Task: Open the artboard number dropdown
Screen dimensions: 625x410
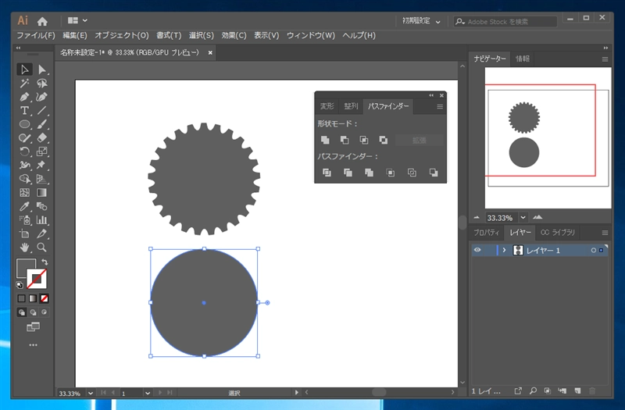Action: 148,394
